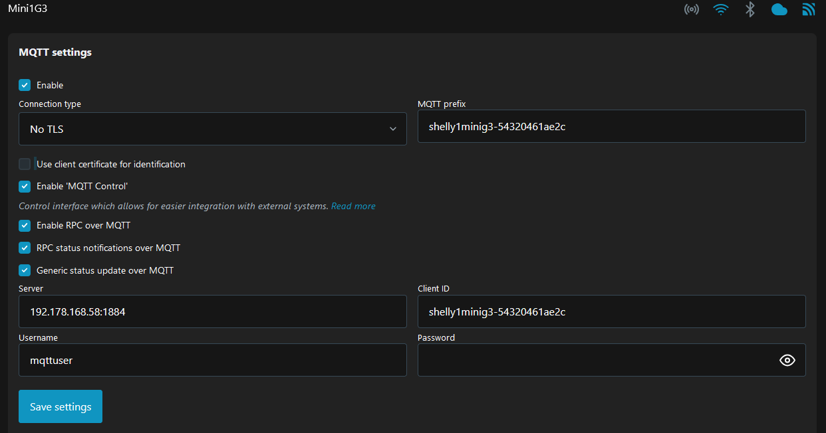Check 'Use client certificate for identification'
The image size is (826, 433).
tap(25, 164)
